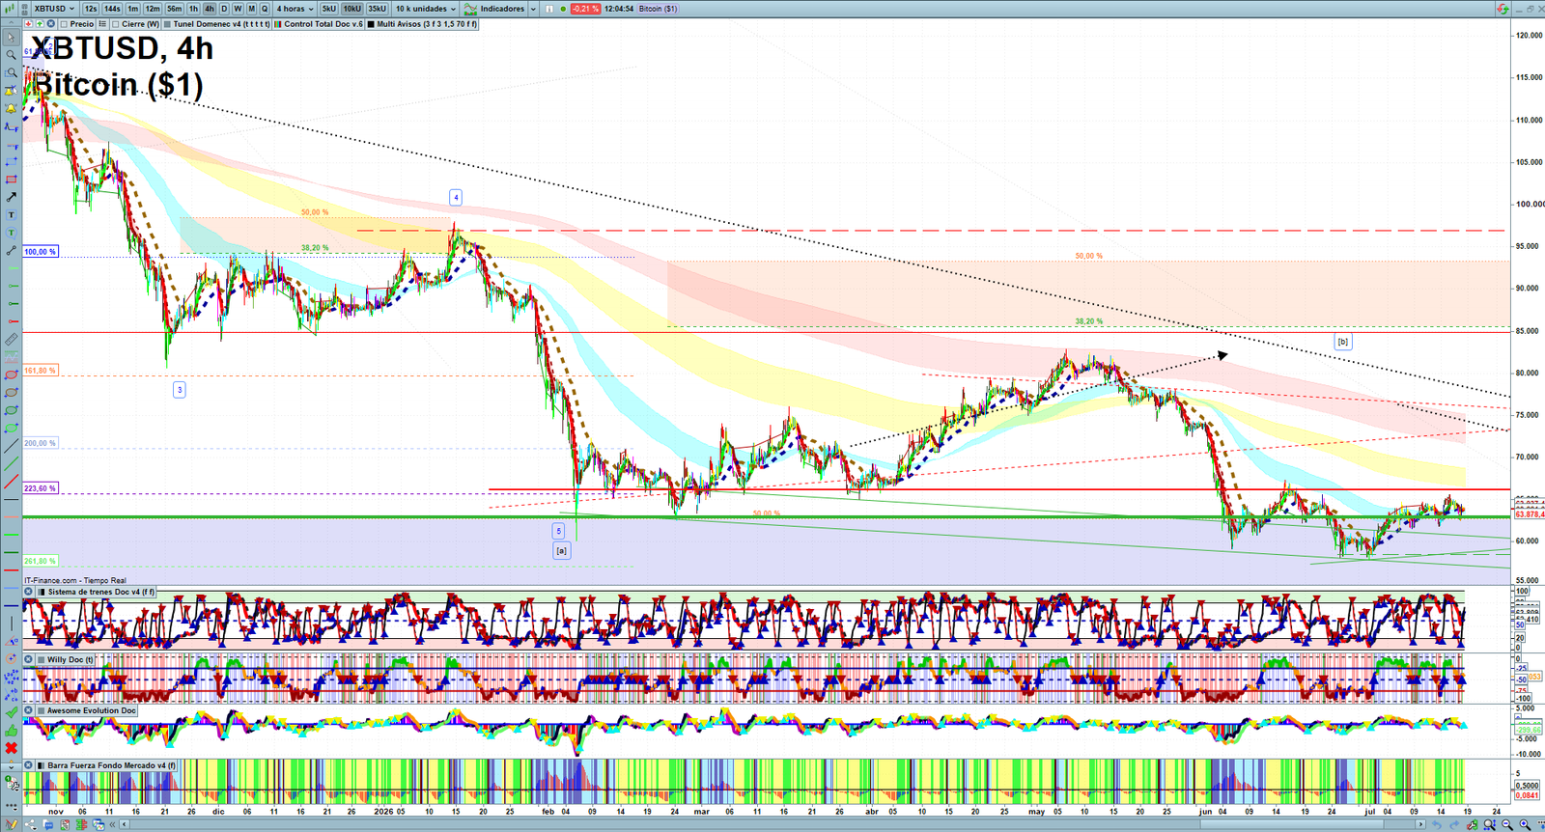Select the red ellipse drawing tool
The width and height of the screenshot is (1545, 832).
pyautogui.click(x=11, y=374)
